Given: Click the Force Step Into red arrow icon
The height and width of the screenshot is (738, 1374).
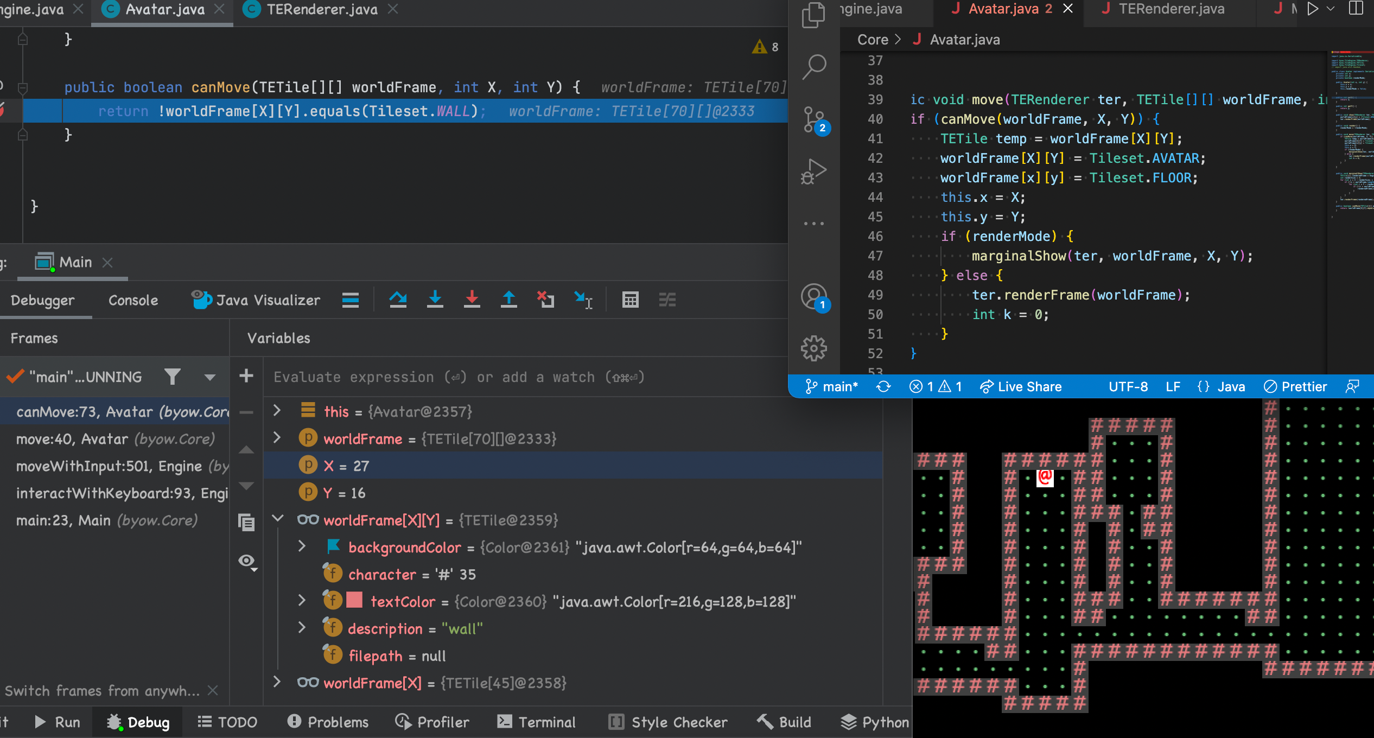Looking at the screenshot, I should (x=472, y=300).
